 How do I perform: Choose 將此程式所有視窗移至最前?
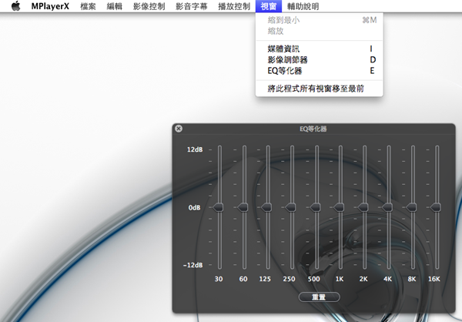coord(320,89)
